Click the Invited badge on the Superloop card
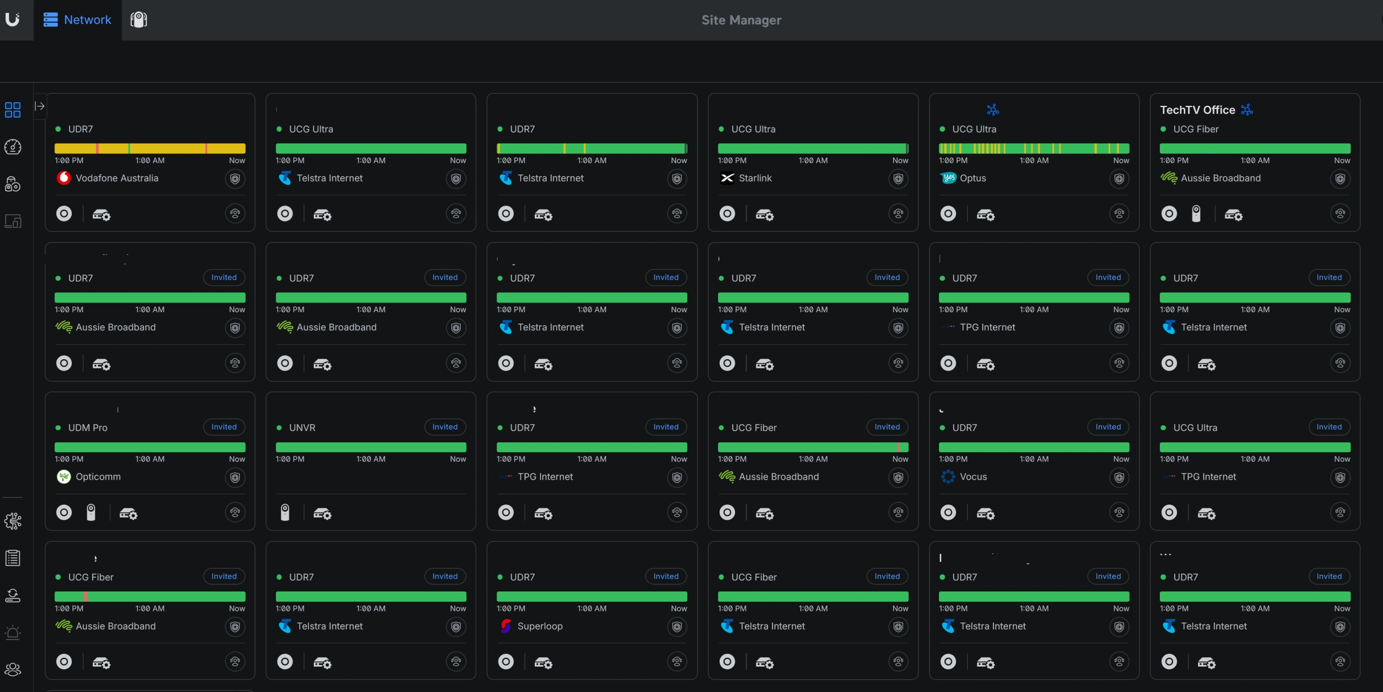The height and width of the screenshot is (692, 1383). coord(666,576)
